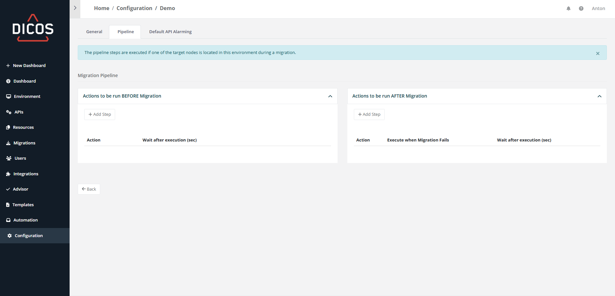Image resolution: width=615 pixels, height=296 pixels.
Task: Select APIs in the sidebar
Action: tap(19, 112)
